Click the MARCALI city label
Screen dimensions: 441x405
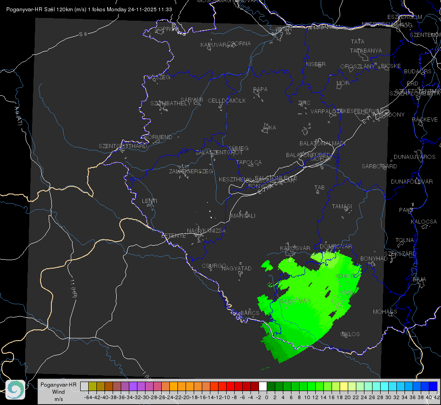click(x=243, y=216)
